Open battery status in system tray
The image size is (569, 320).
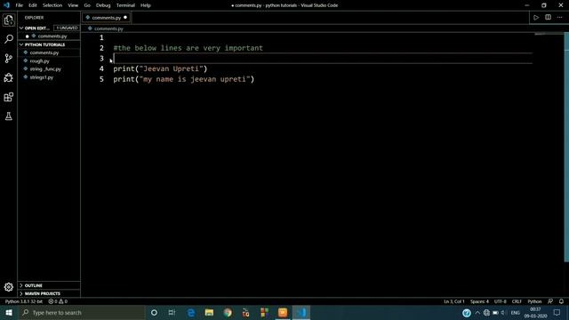[495, 312]
